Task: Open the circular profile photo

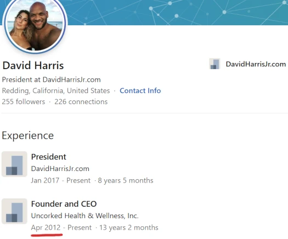Action: (35, 25)
